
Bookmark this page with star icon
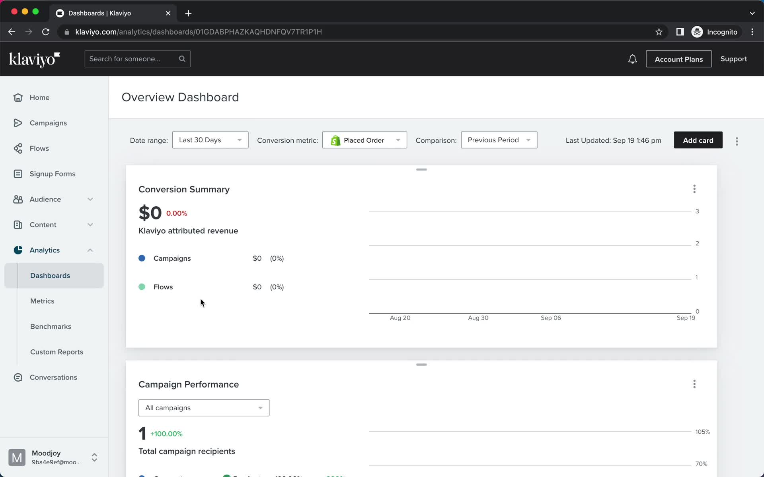click(659, 32)
